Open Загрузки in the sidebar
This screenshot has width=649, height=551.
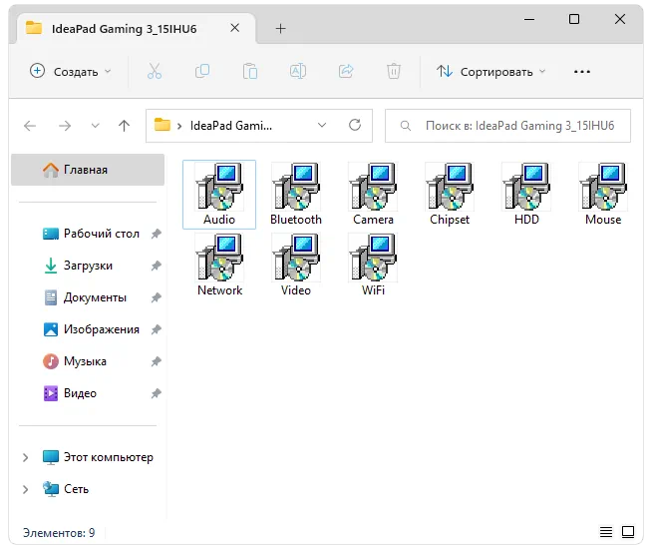[78, 266]
